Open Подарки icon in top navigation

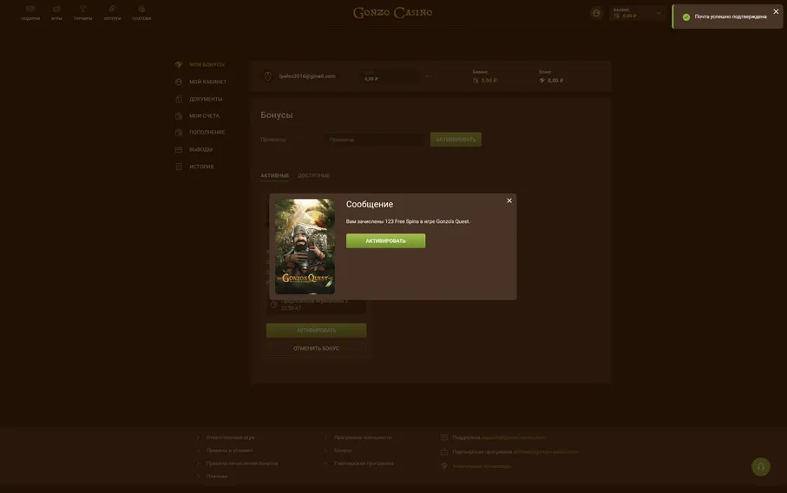pyautogui.click(x=30, y=12)
